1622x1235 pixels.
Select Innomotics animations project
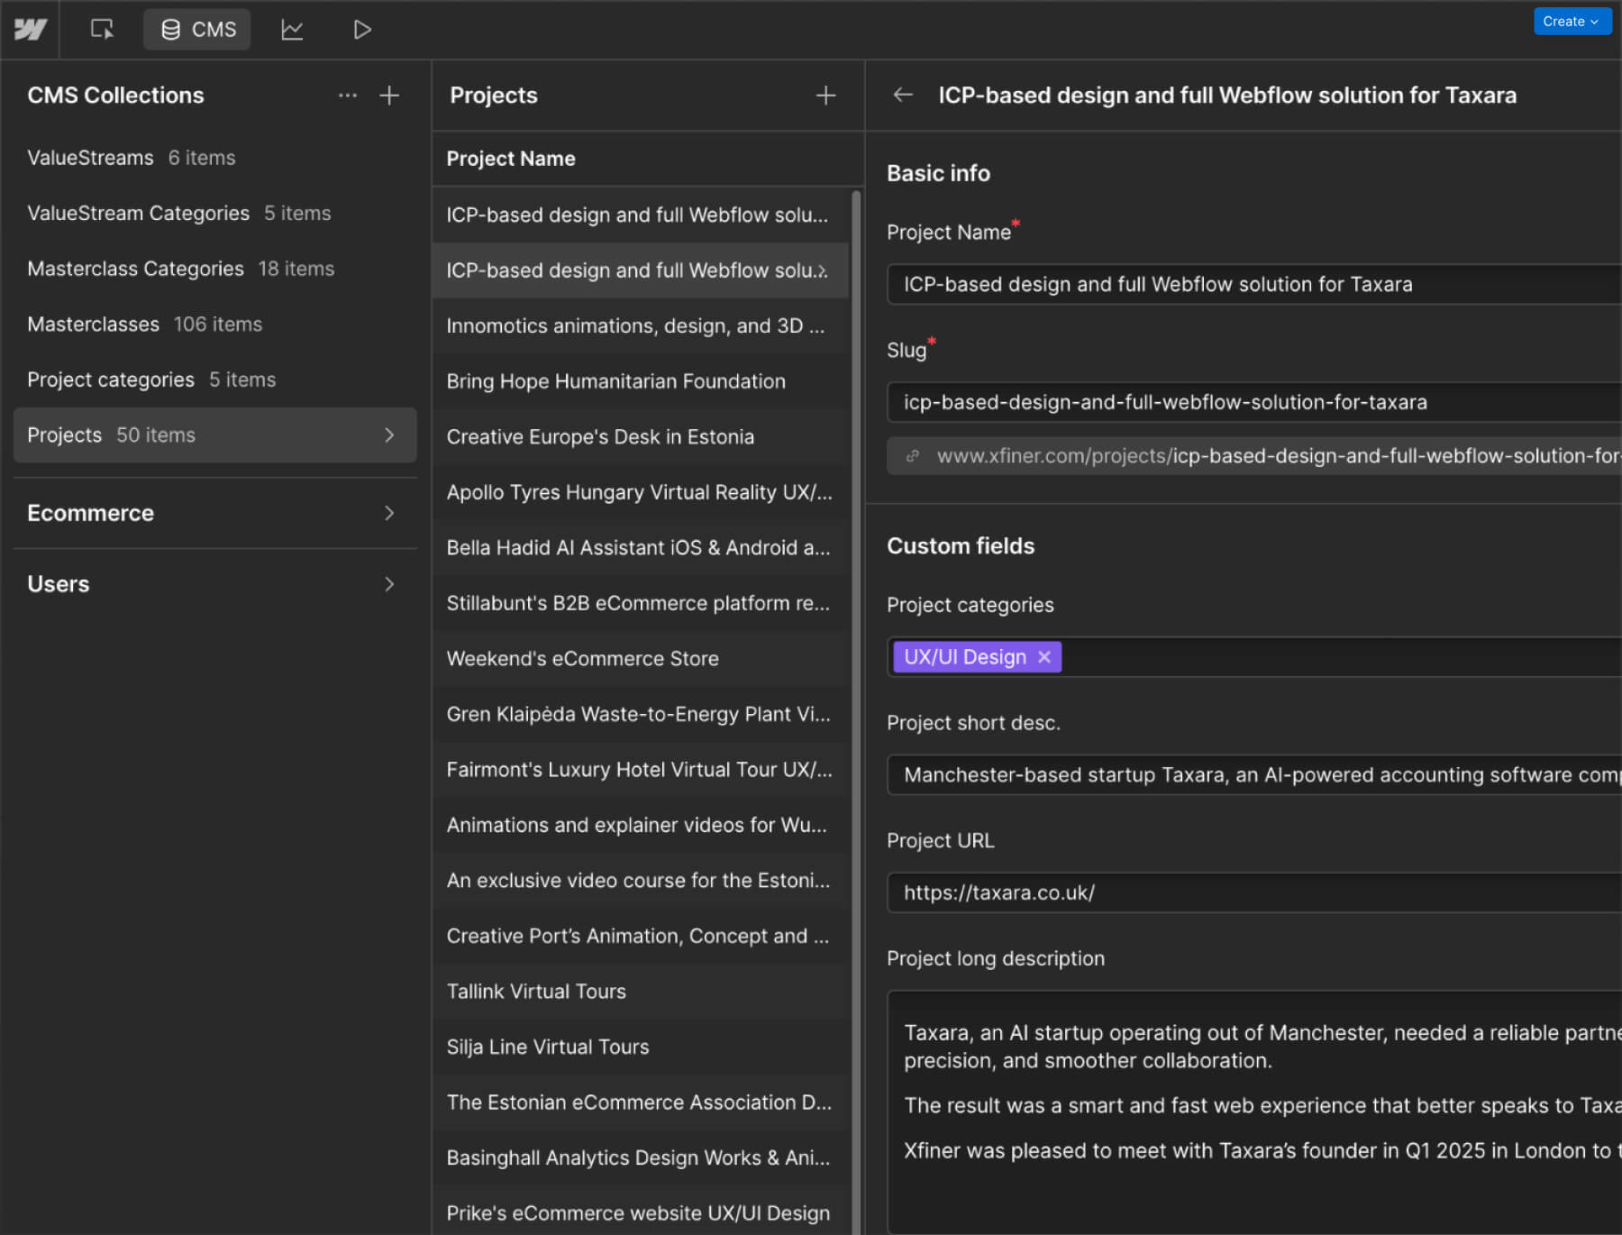point(640,325)
